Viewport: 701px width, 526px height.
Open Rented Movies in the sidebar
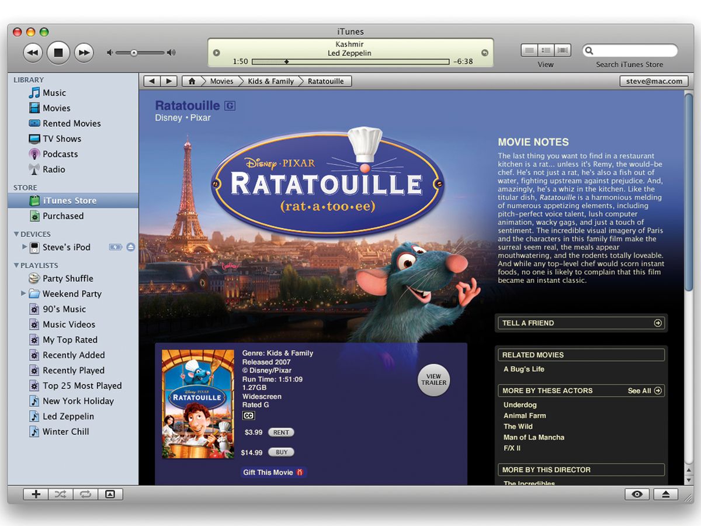pos(71,123)
